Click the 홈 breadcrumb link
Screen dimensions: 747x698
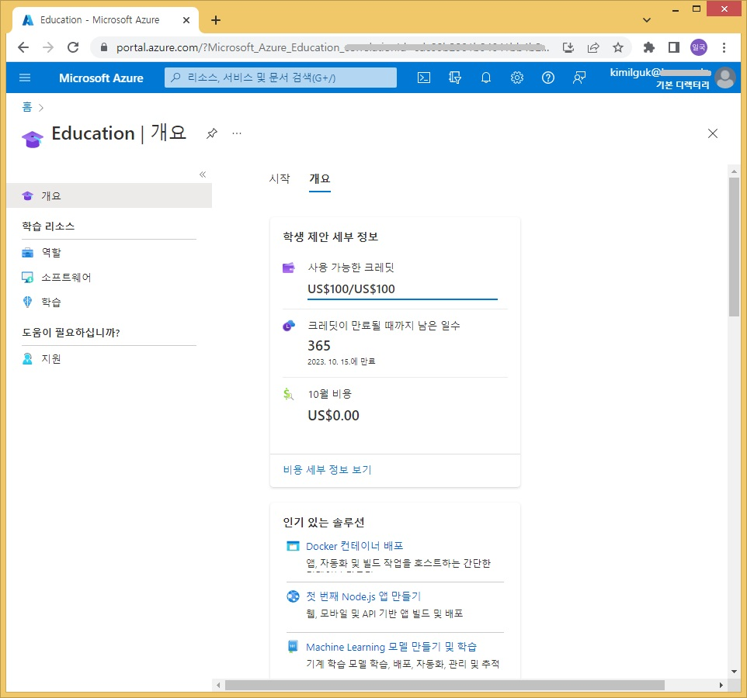[x=27, y=107]
